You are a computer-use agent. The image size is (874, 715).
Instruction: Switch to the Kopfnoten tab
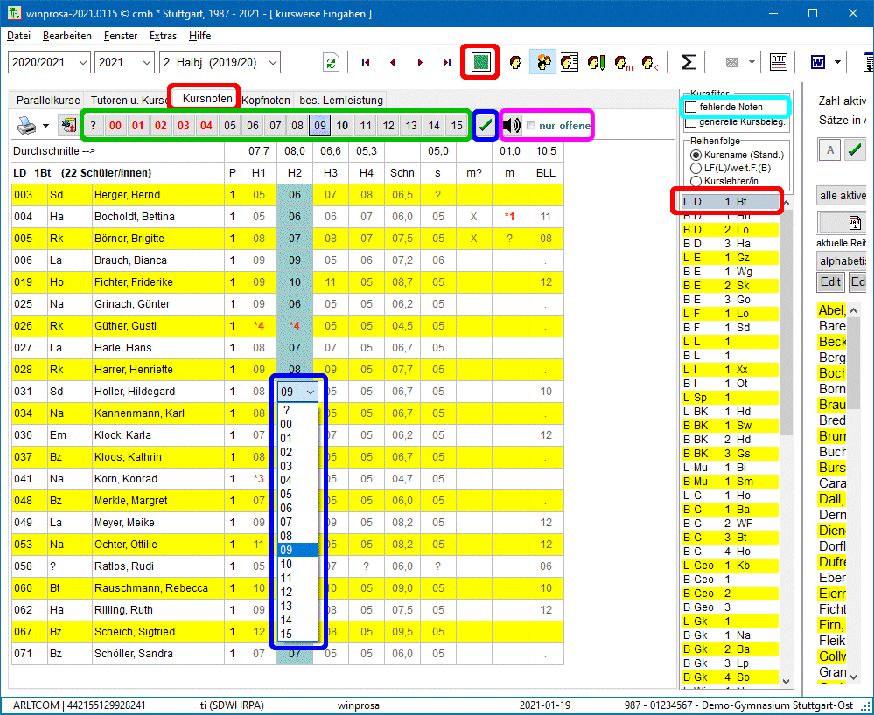click(266, 100)
